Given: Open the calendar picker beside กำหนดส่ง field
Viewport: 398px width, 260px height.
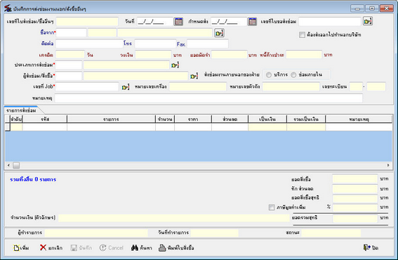Looking at the screenshot, I should [252, 22].
